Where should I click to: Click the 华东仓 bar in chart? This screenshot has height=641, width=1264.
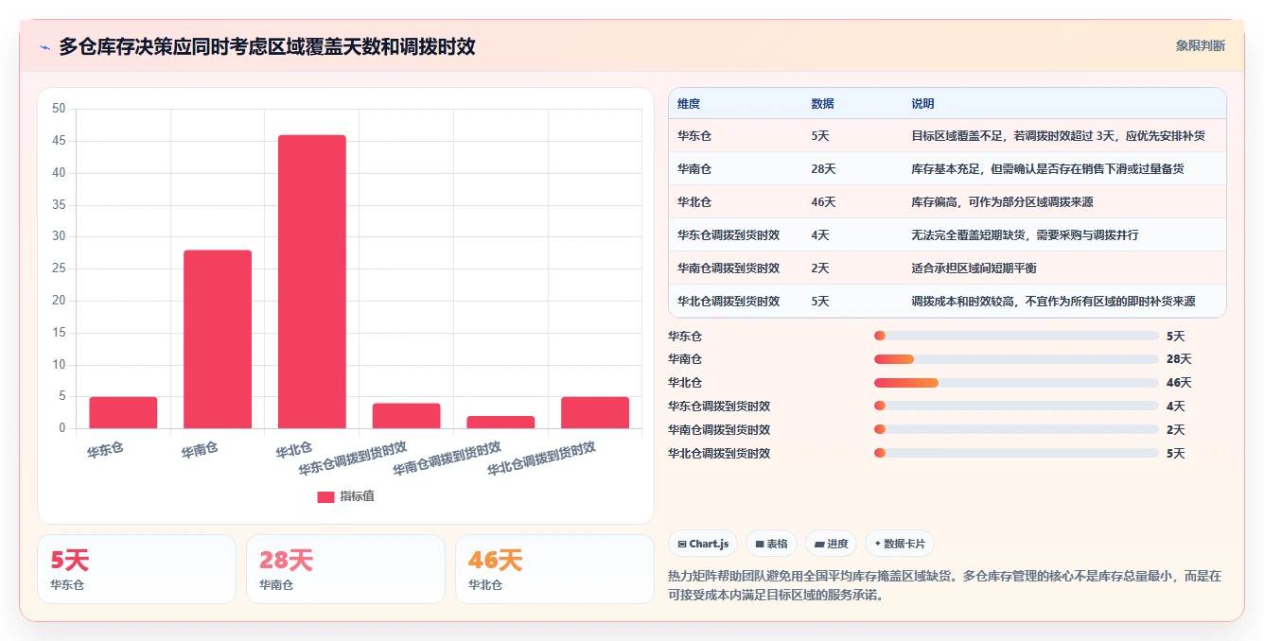[x=123, y=412]
